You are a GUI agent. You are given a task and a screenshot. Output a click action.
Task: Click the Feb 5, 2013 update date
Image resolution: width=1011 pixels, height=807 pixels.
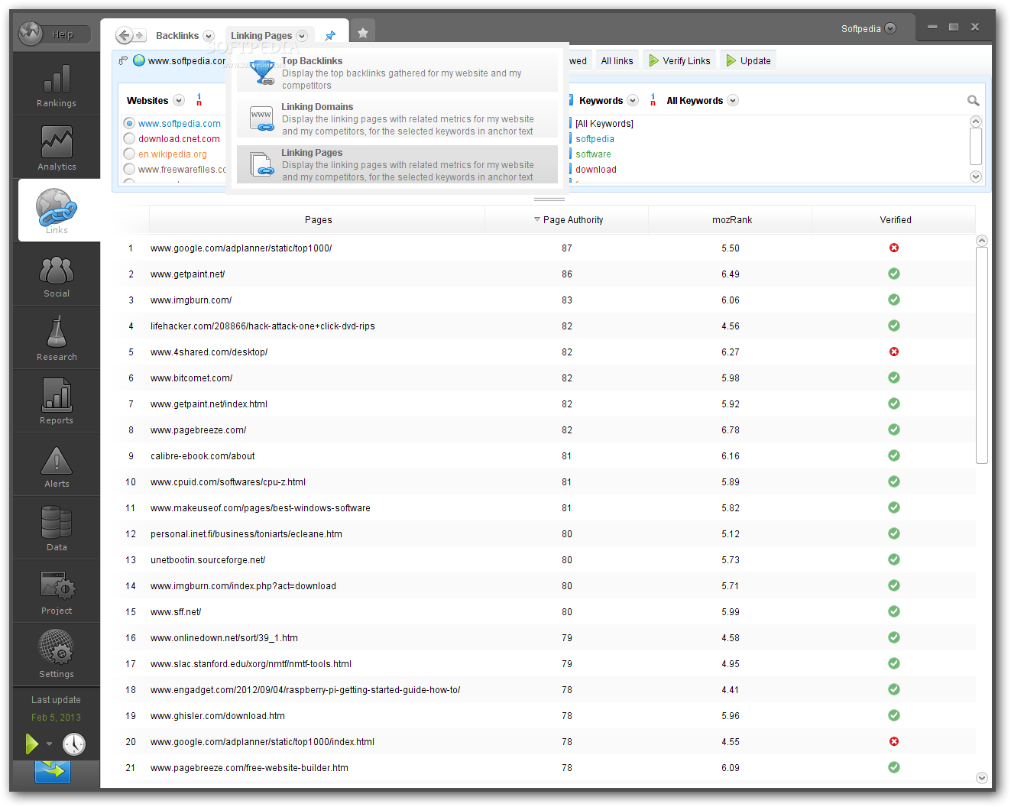click(x=56, y=717)
